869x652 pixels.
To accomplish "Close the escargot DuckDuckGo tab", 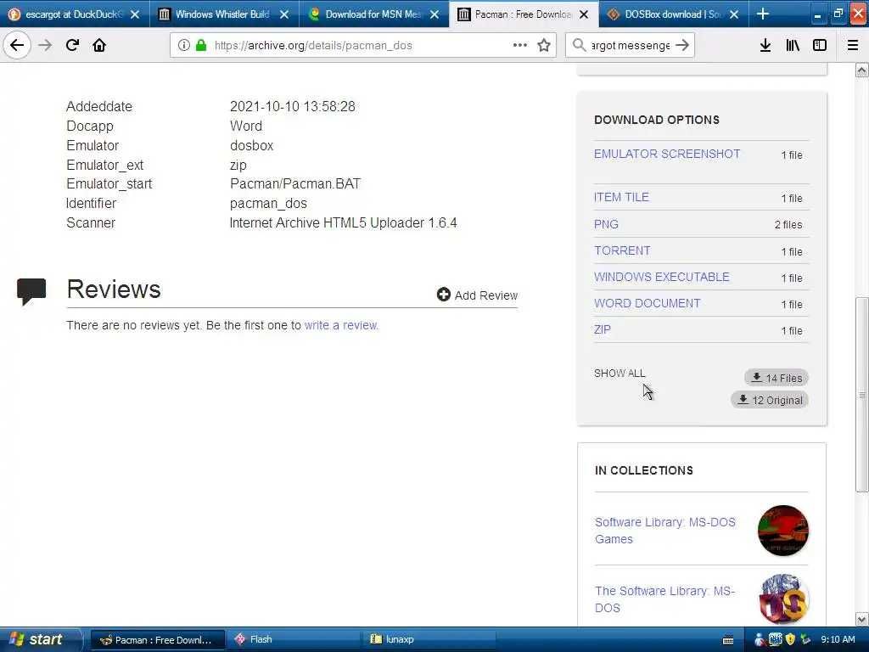I will [135, 14].
